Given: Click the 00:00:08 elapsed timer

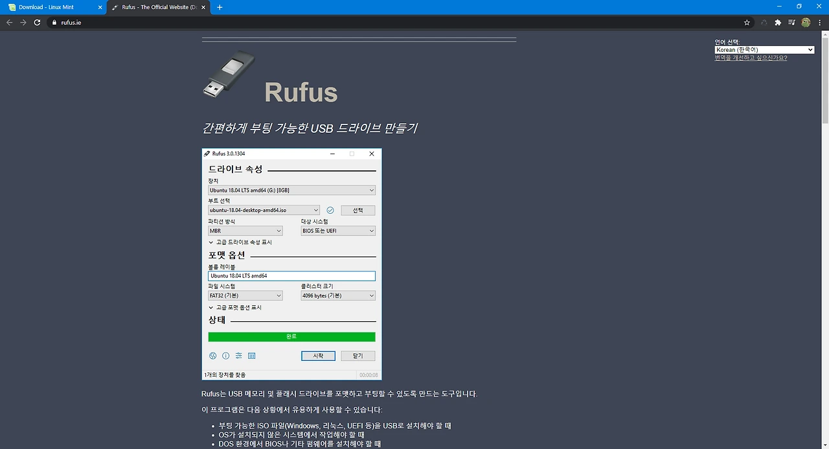Looking at the screenshot, I should point(369,375).
